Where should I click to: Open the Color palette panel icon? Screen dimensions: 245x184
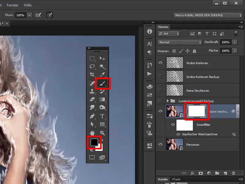point(149,86)
